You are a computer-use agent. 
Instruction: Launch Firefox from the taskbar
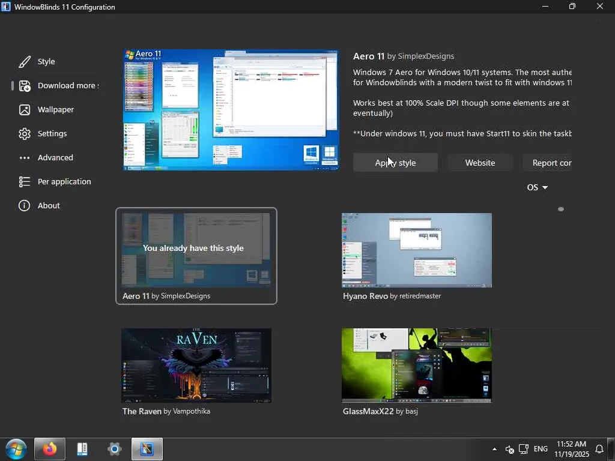pos(50,449)
